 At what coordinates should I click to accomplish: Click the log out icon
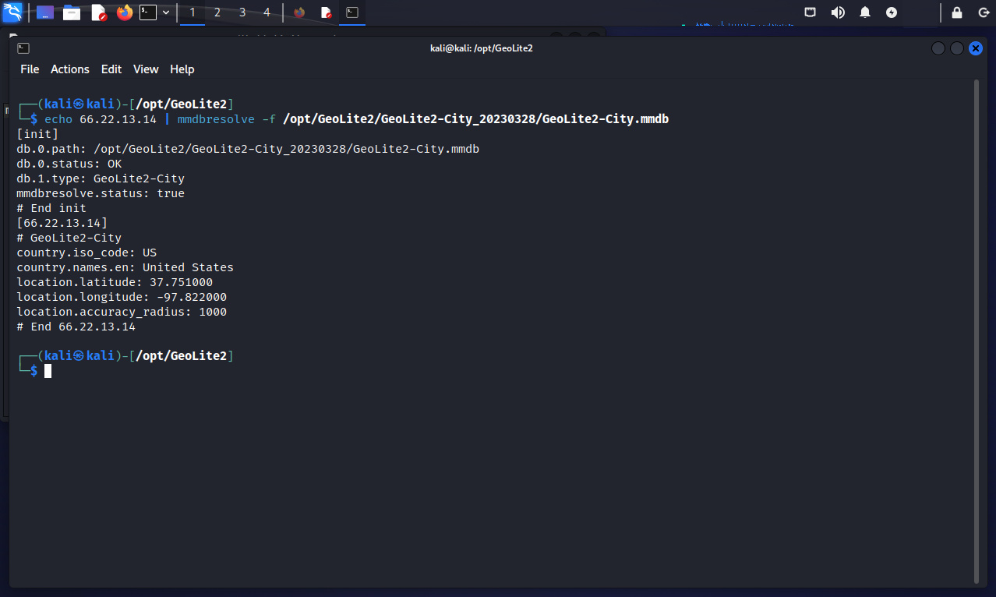coord(983,12)
